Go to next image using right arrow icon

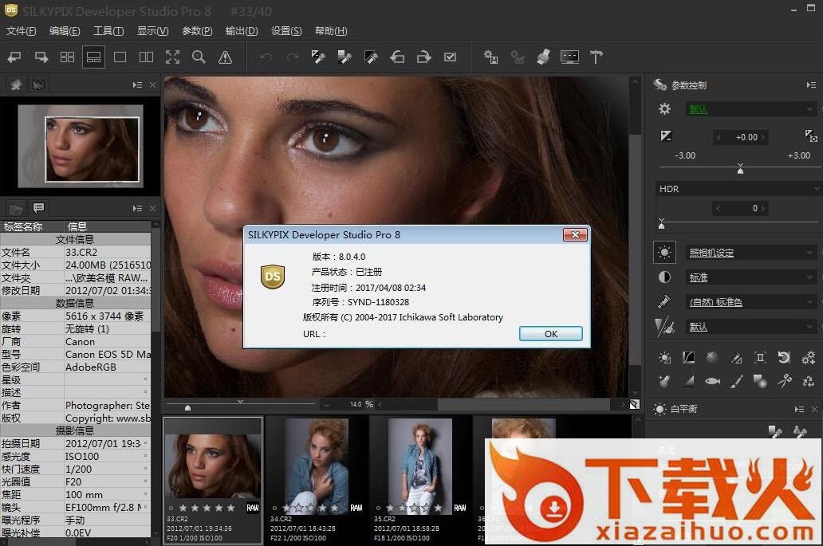(41, 57)
